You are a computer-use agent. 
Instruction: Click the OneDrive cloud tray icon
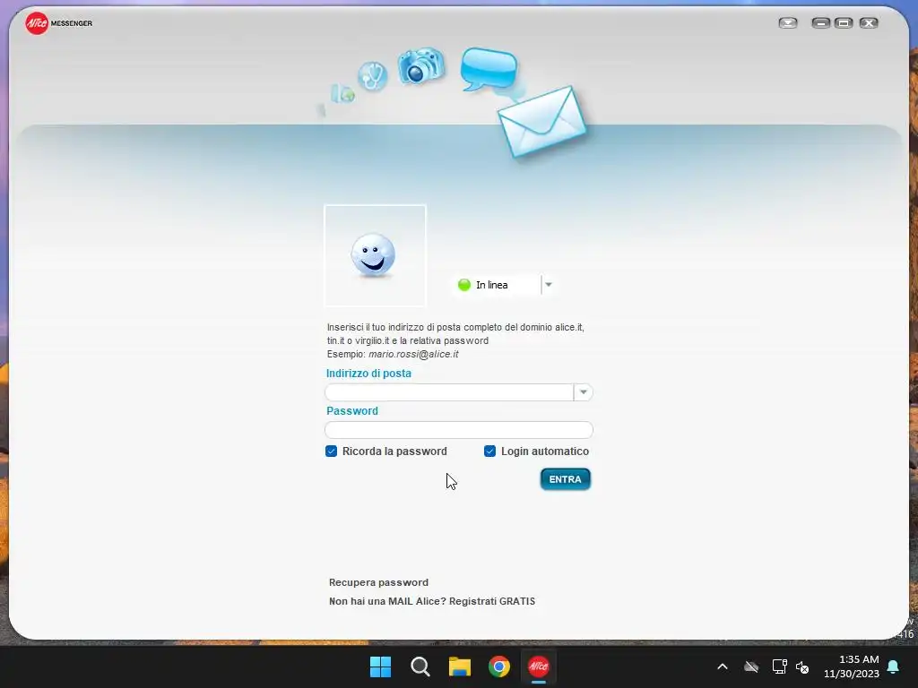click(751, 666)
